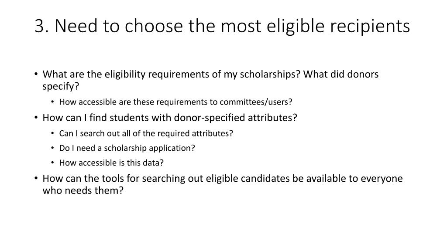447x251 pixels.
Task: Click the number '3.' in the title
Action: [x=41, y=26]
